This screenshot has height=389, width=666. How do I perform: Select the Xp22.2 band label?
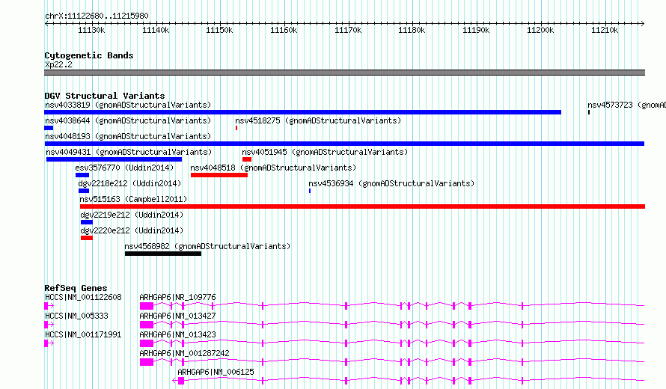click(x=58, y=65)
